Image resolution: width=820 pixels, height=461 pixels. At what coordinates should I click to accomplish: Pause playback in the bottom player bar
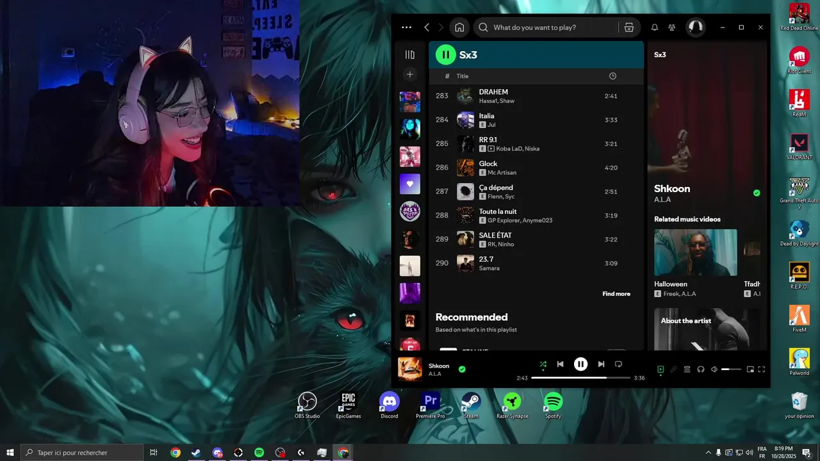click(x=580, y=364)
